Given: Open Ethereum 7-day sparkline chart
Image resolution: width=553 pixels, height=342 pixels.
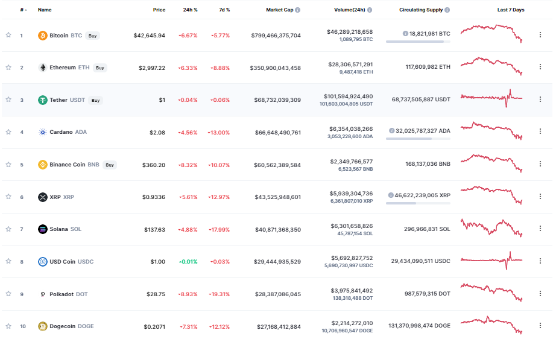Looking at the screenshot, I should point(491,66).
